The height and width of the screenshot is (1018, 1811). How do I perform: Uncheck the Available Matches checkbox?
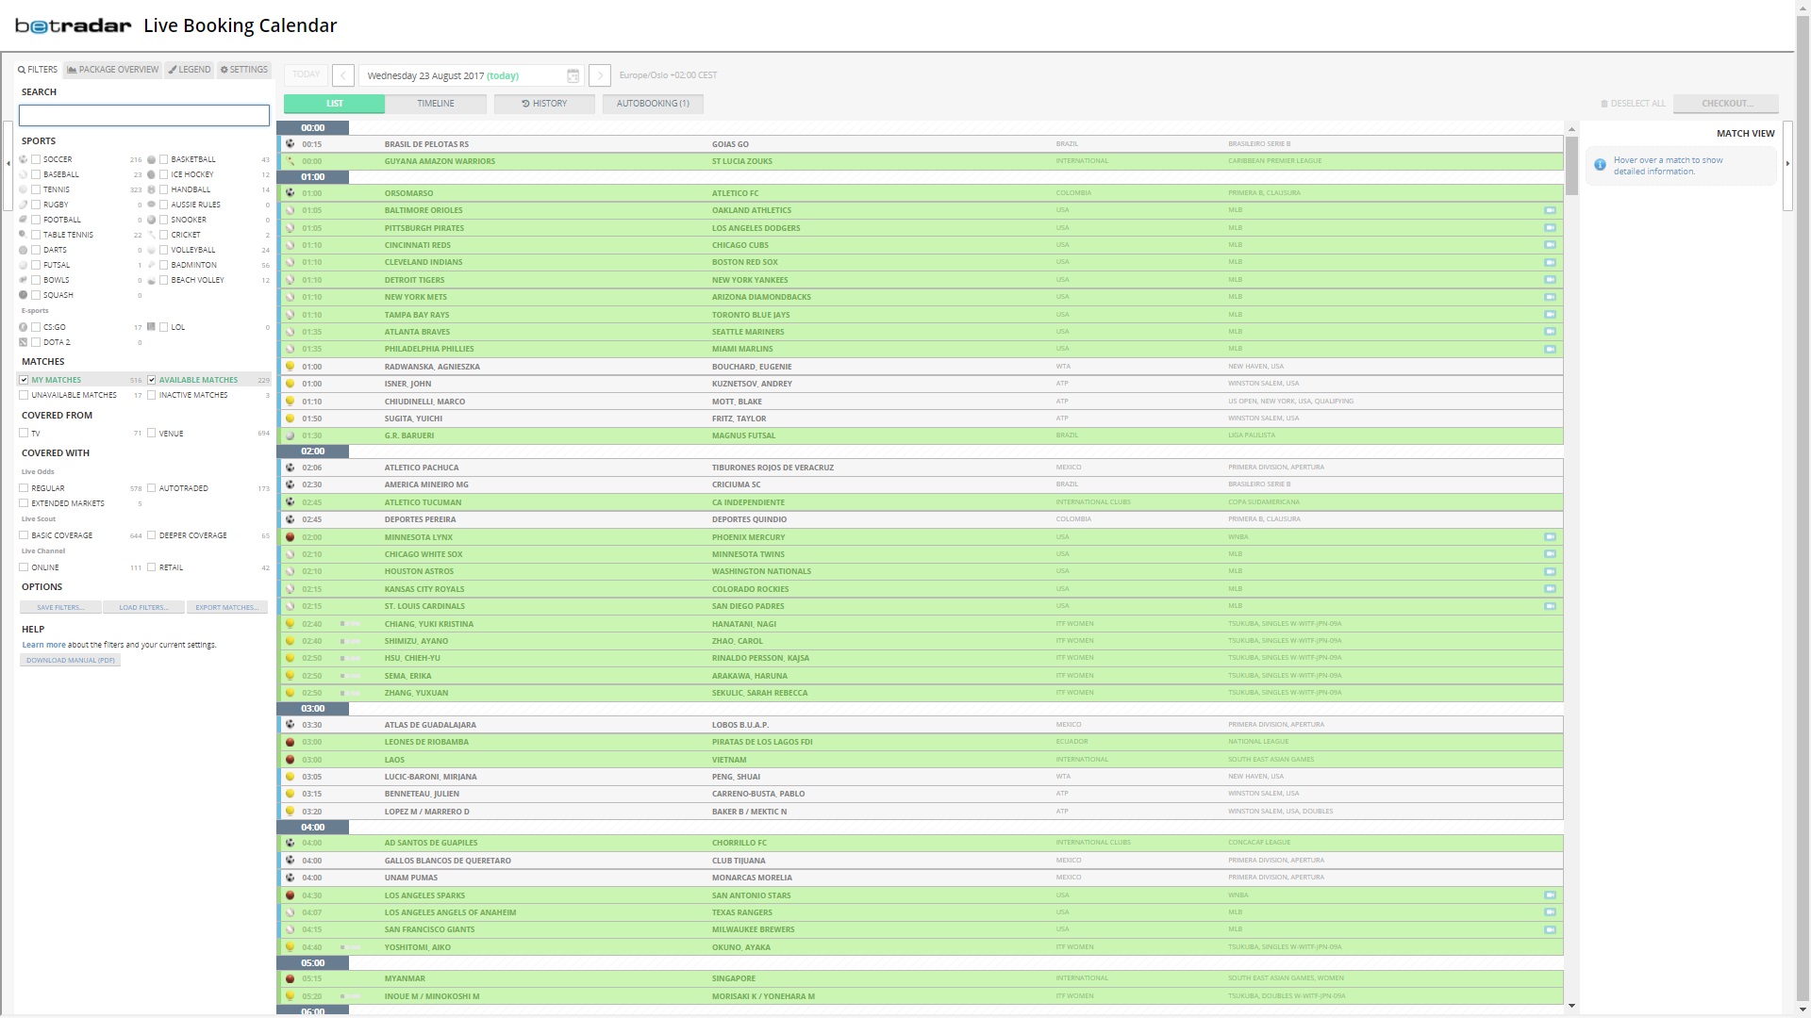pos(151,380)
